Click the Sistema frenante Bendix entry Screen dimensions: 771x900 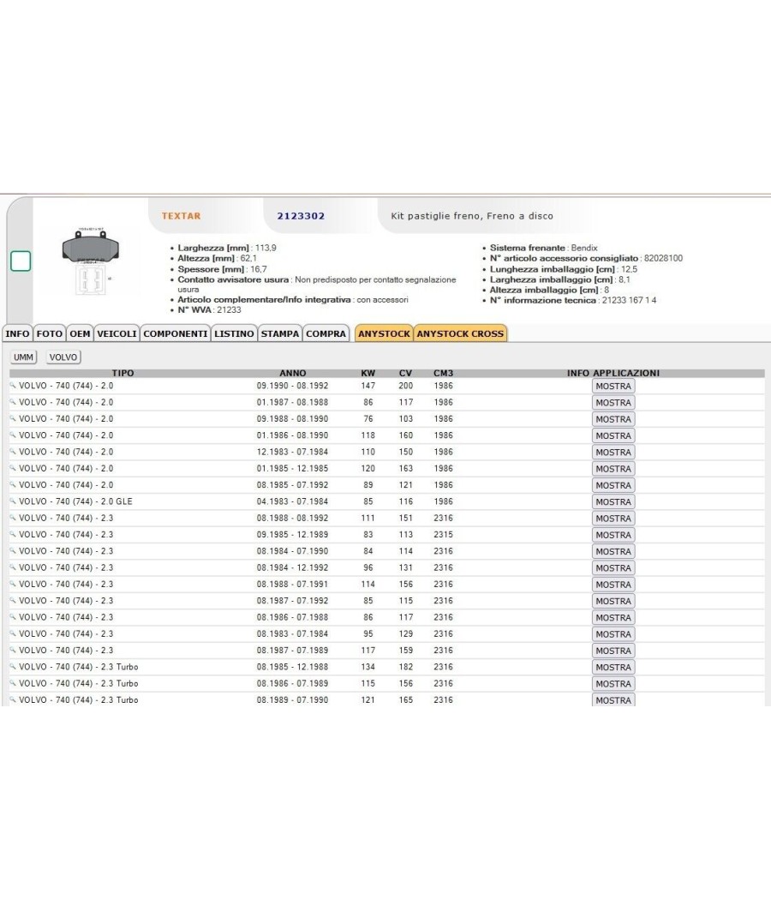(543, 248)
